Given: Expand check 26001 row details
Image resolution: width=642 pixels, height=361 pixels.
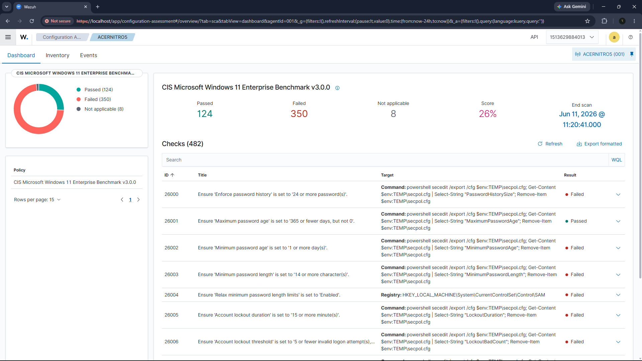Looking at the screenshot, I should pyautogui.click(x=618, y=221).
